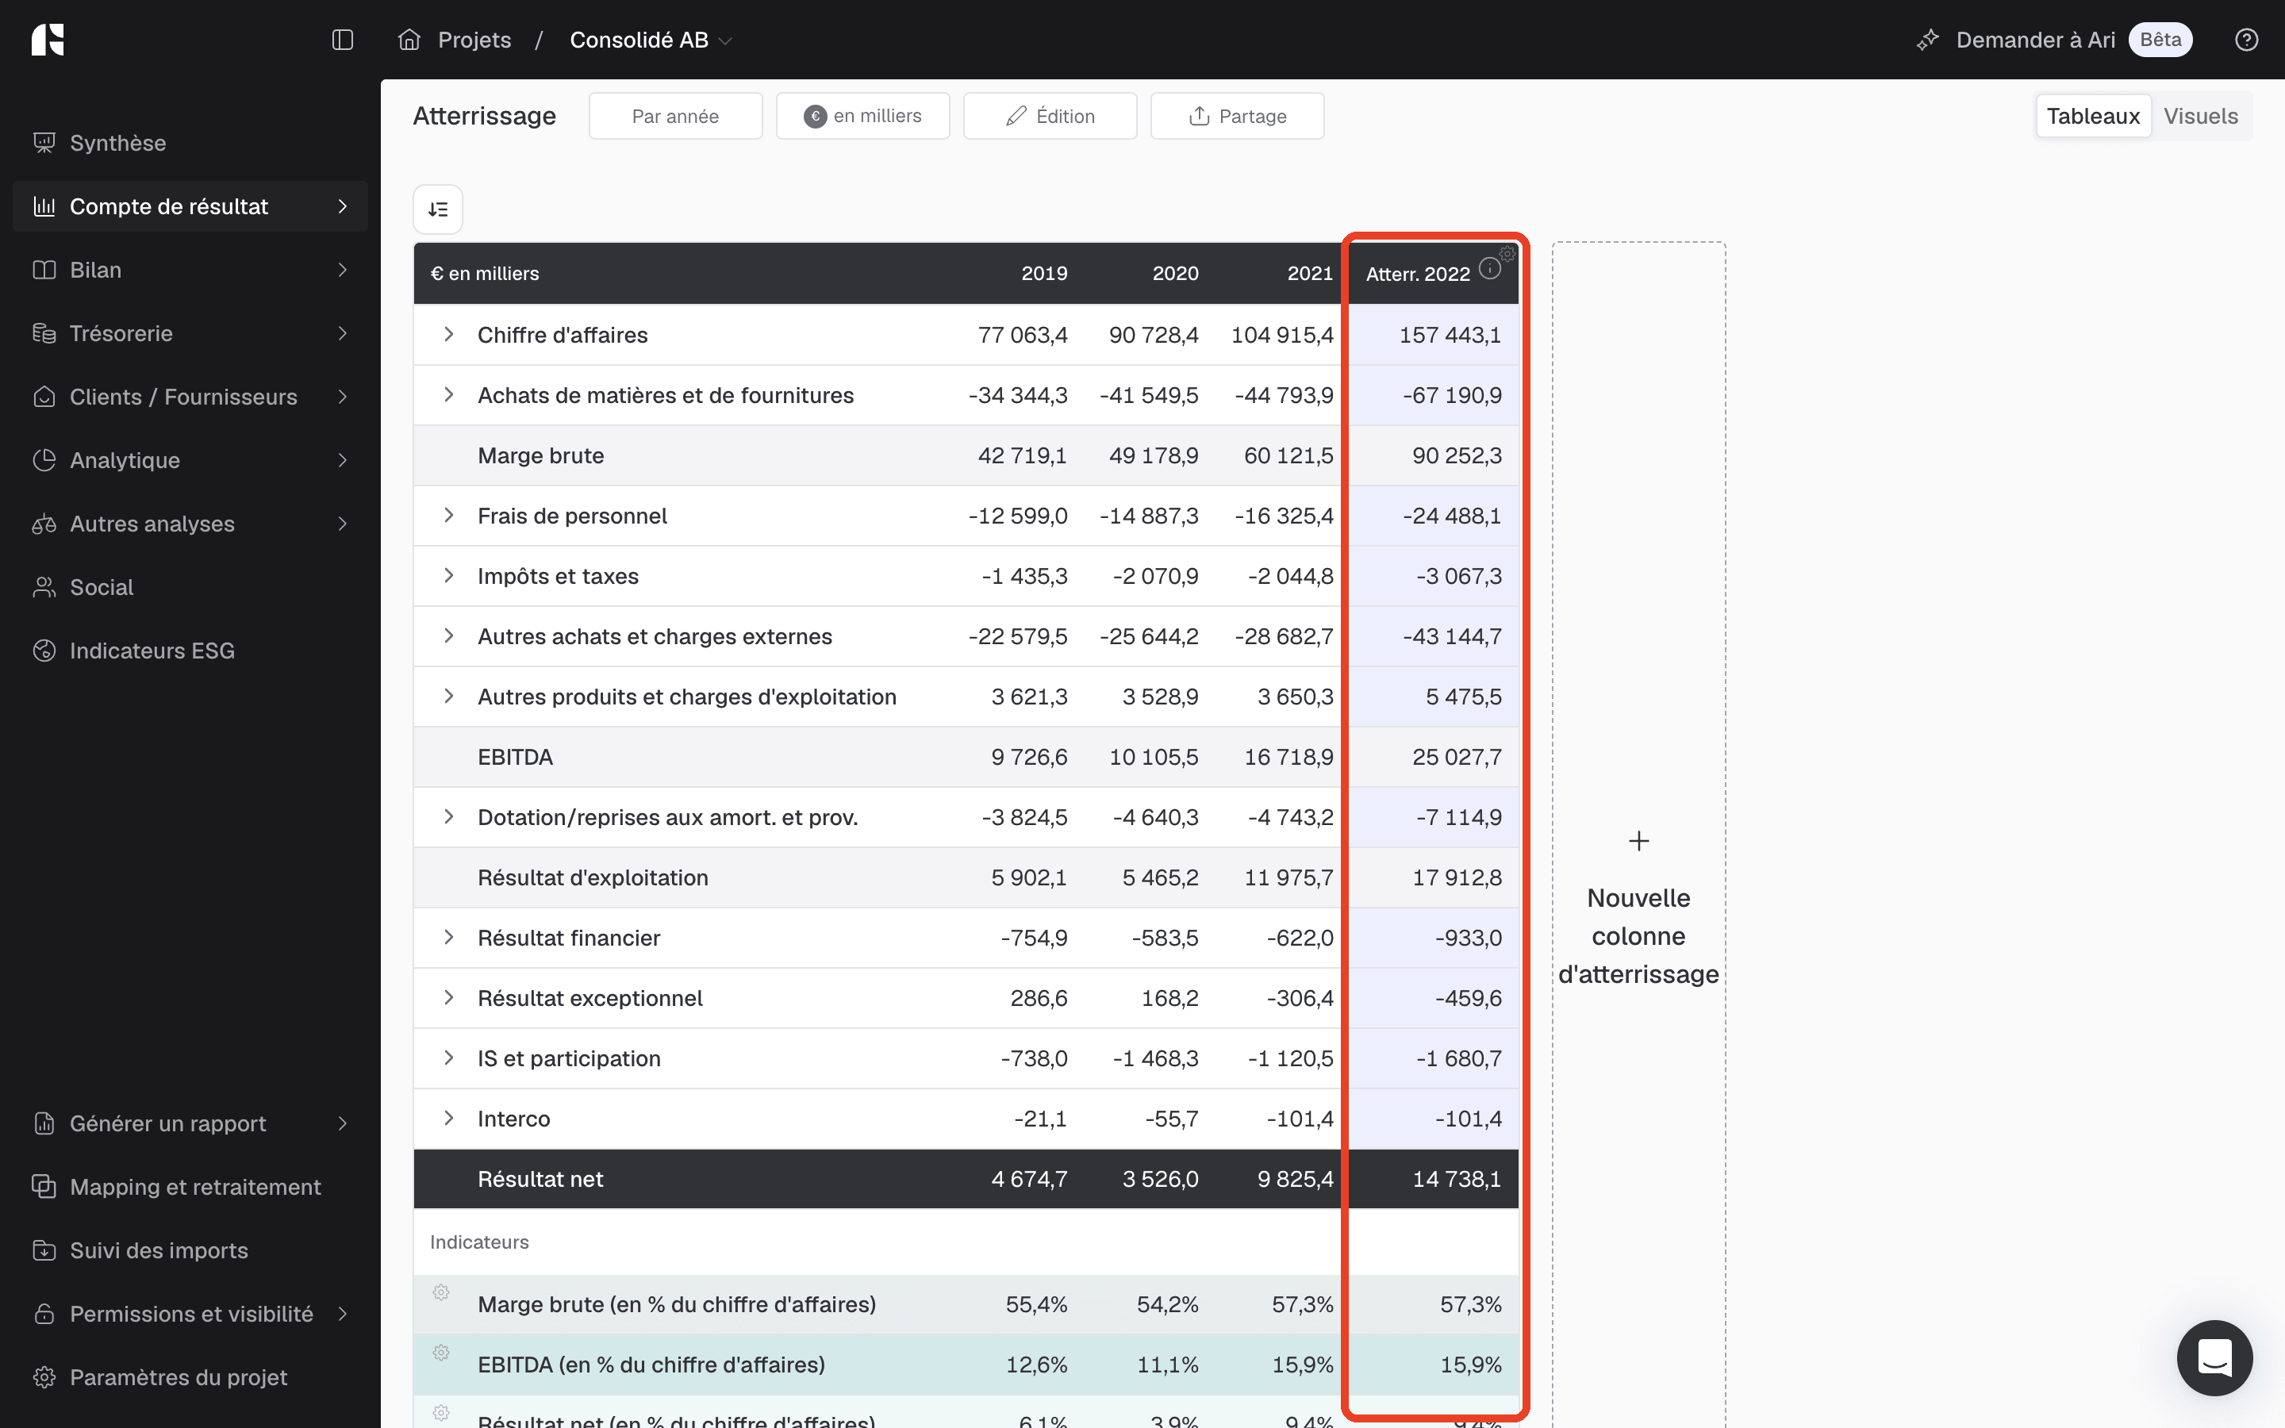Open Synthèse in the sidebar
The height and width of the screenshot is (1428, 2285).
pos(190,143)
